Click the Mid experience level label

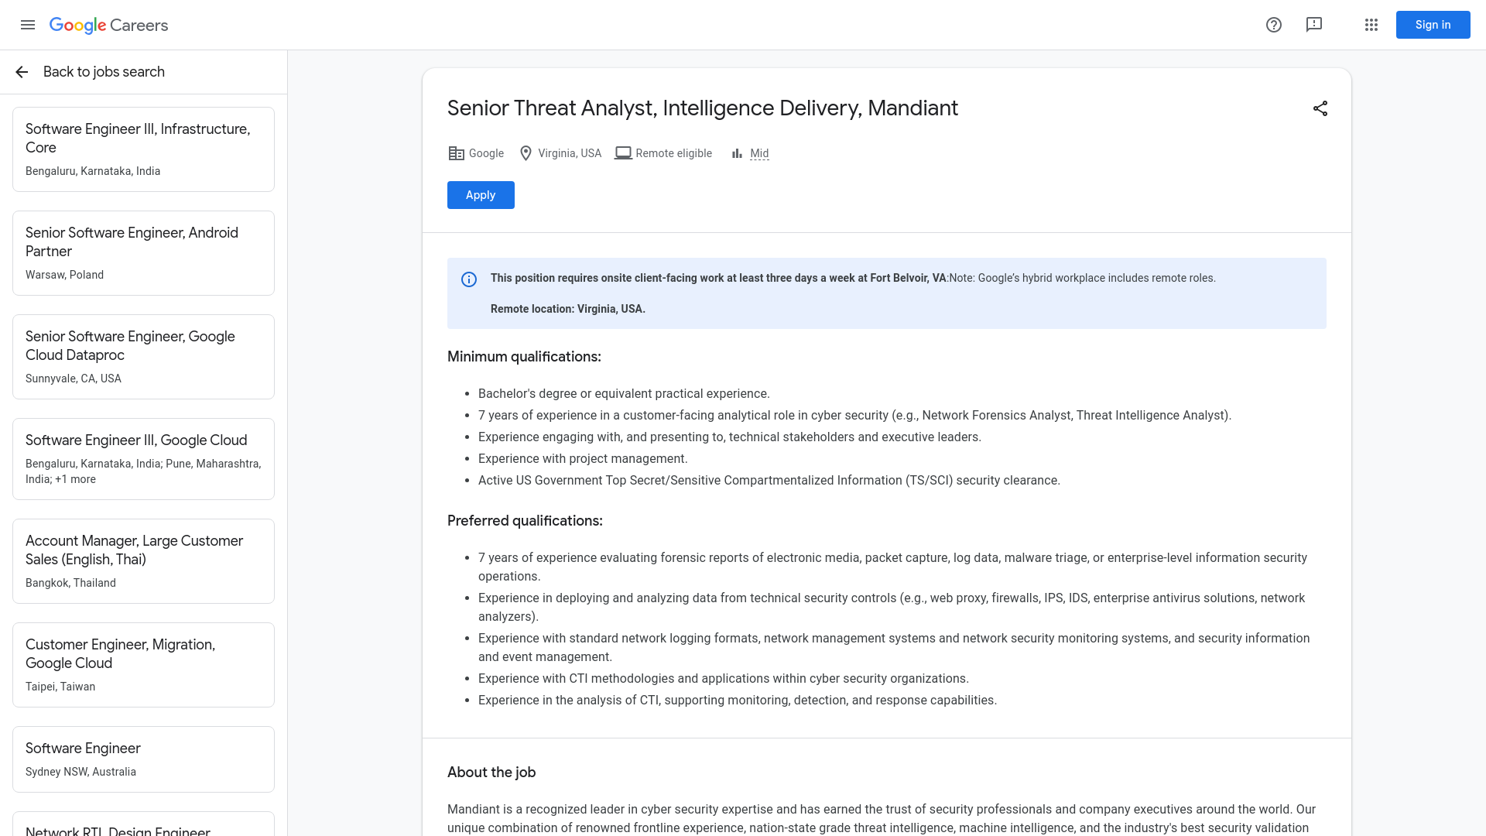tap(759, 153)
